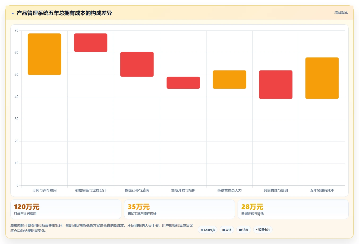The image size is (359, 244).
Task: Click the red 集成开发与维护 bar
Action: 183,83
